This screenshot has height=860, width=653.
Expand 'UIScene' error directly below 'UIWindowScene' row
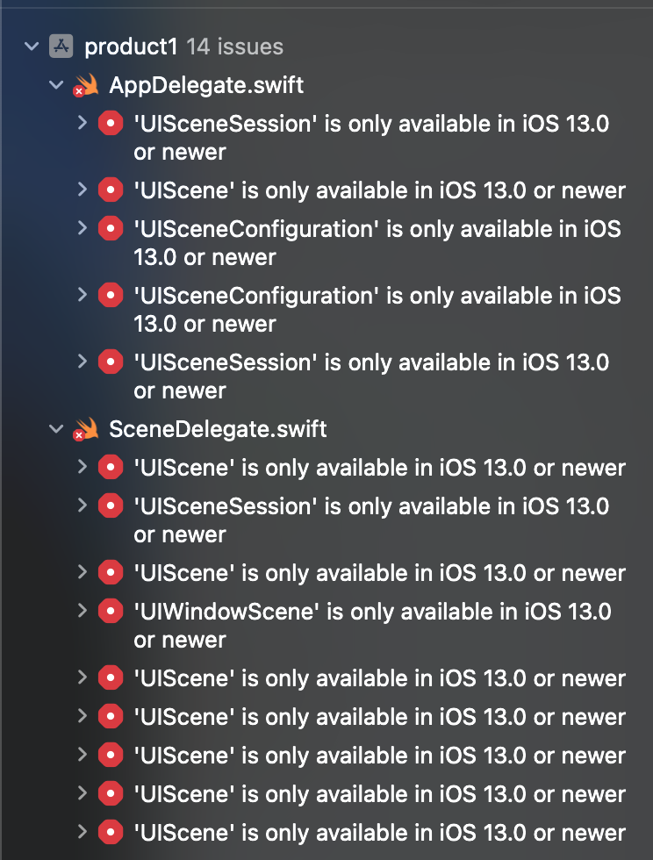pyautogui.click(x=83, y=677)
